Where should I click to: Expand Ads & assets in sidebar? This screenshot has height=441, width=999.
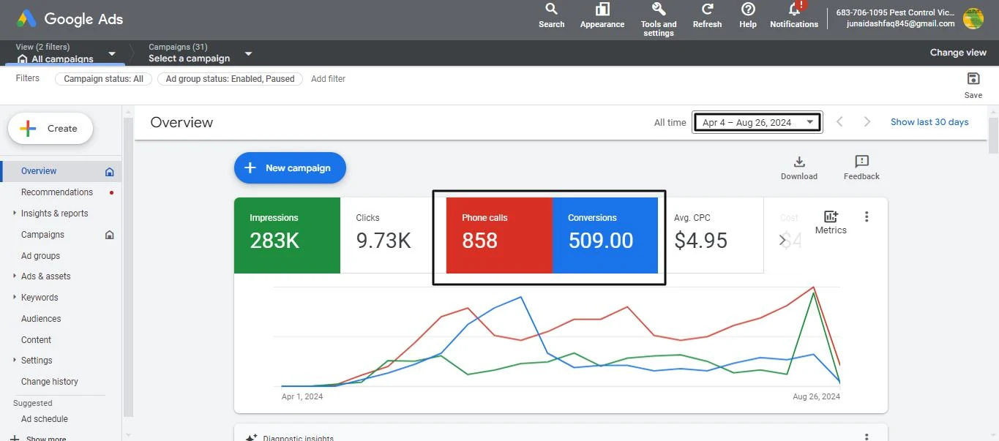click(x=15, y=276)
